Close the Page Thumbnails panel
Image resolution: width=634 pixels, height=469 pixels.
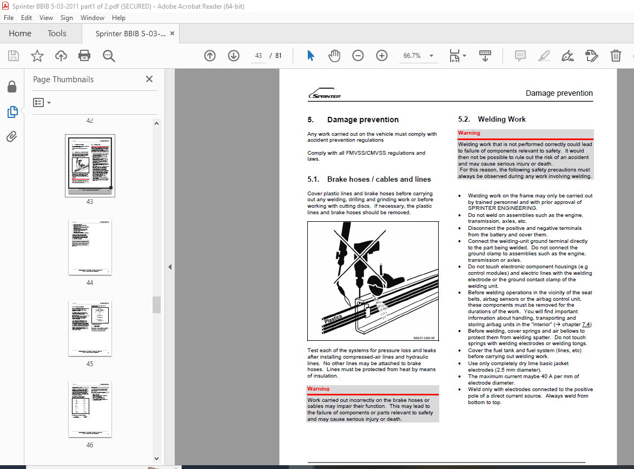point(149,79)
